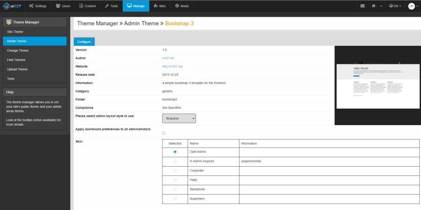
Task: Switch to the Configure tab
Action: (x=84, y=42)
